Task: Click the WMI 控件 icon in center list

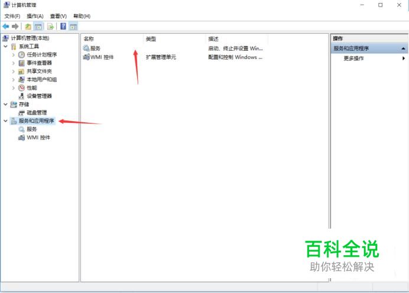Action: pos(86,57)
